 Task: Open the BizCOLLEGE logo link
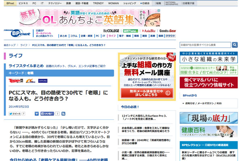pos(111,31)
